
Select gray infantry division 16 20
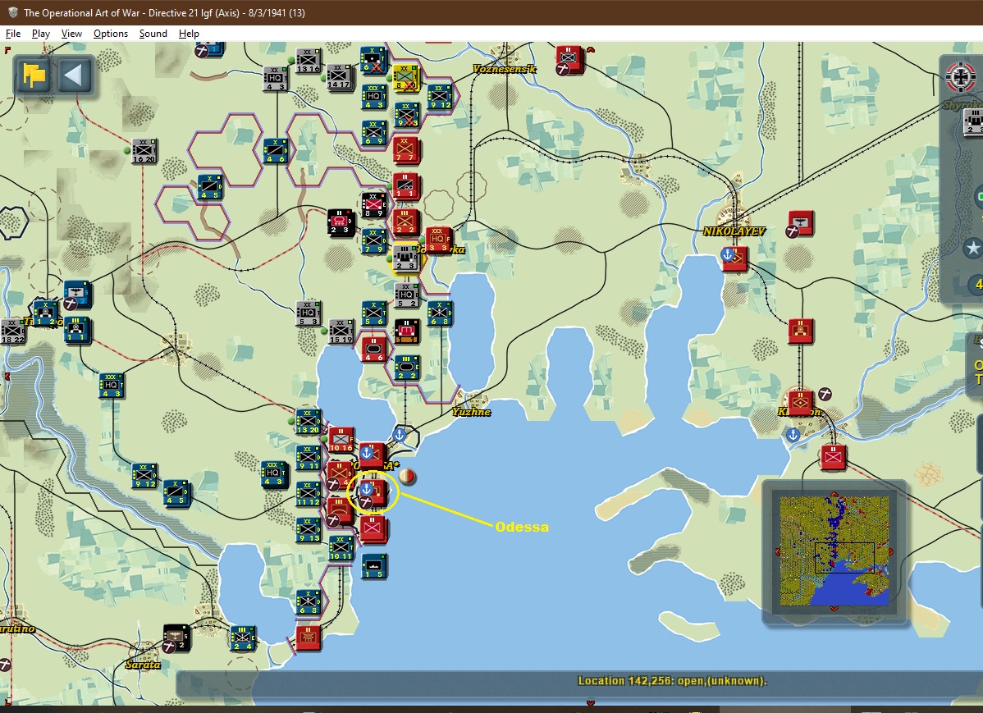[x=144, y=151]
